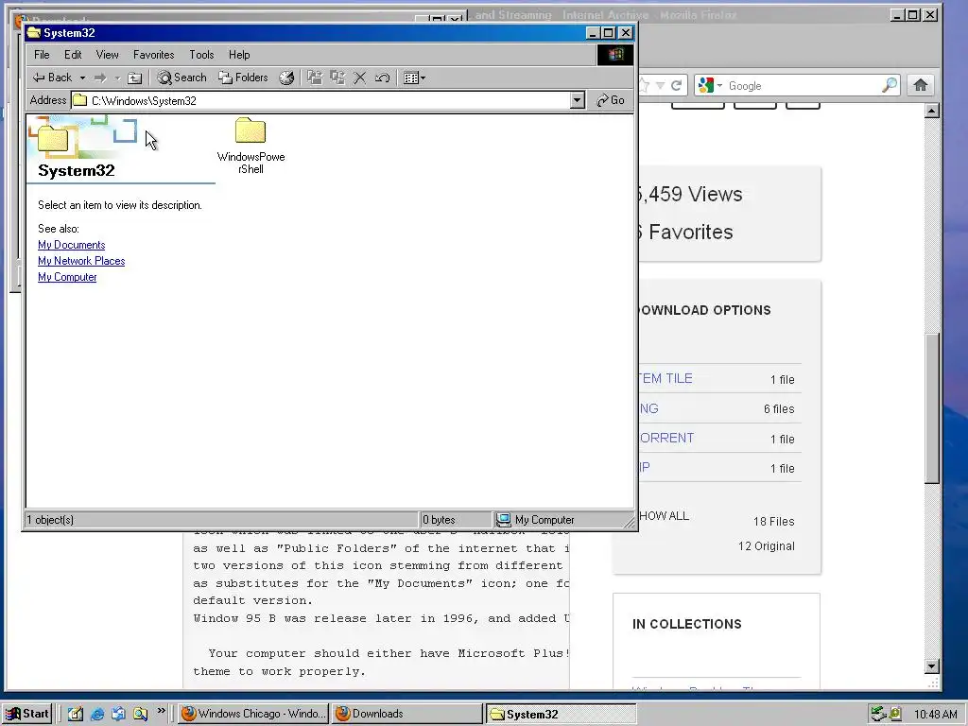Click the magnifier Quick Launch icon
This screenshot has height=726, width=968.
(140, 714)
